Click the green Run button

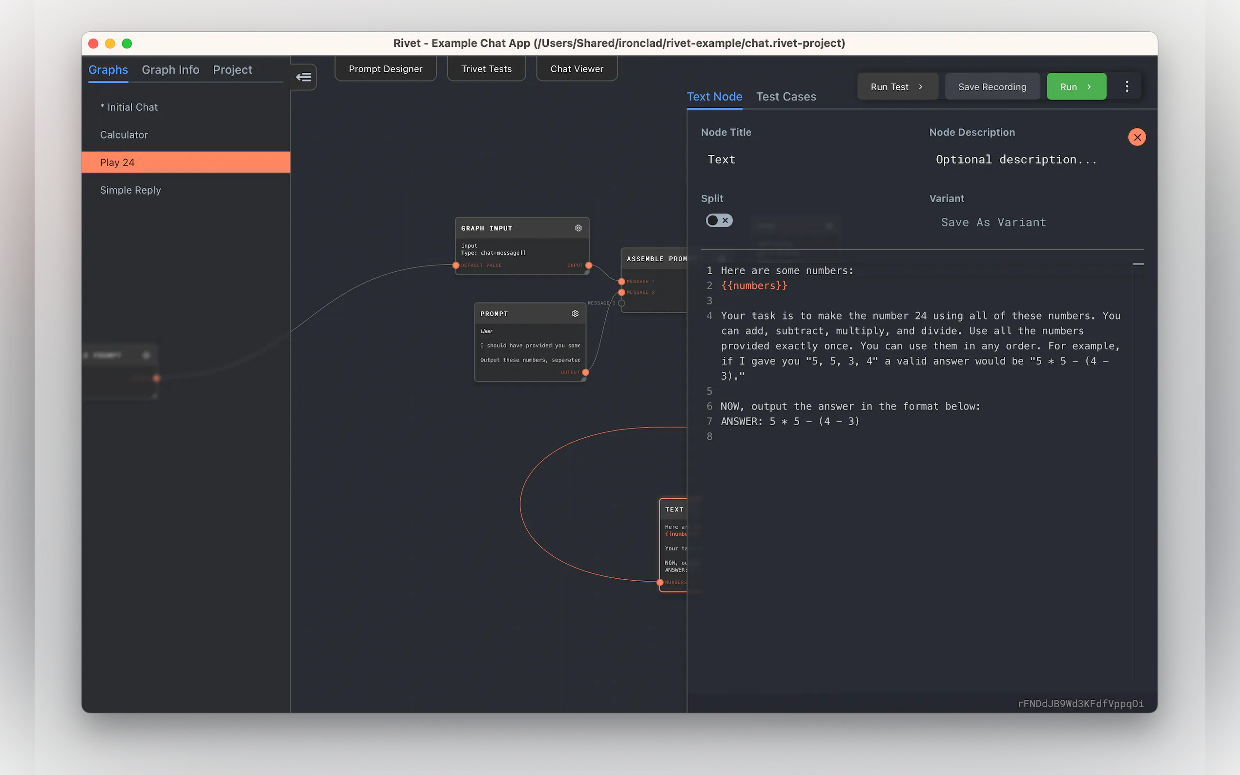(x=1076, y=86)
